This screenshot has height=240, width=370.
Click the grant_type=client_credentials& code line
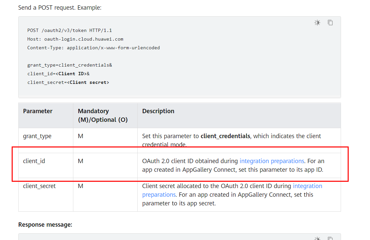70,65
